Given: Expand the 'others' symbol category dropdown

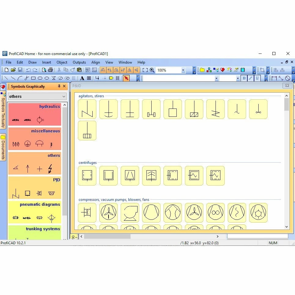Looking at the screenshot, I should pos(64,97).
